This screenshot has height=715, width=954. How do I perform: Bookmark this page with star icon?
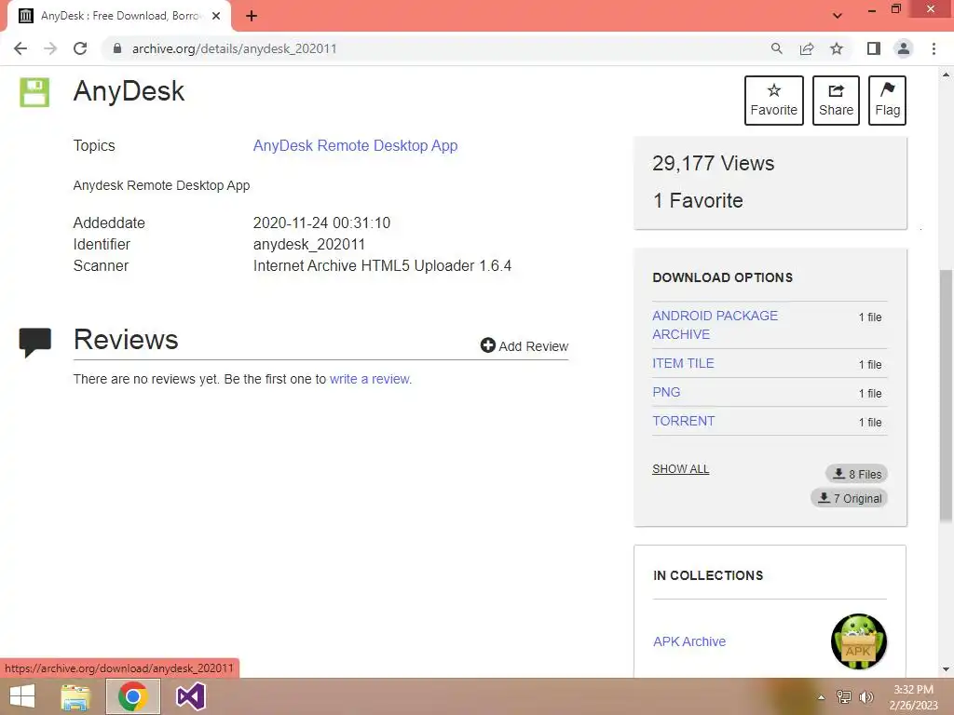[837, 48]
